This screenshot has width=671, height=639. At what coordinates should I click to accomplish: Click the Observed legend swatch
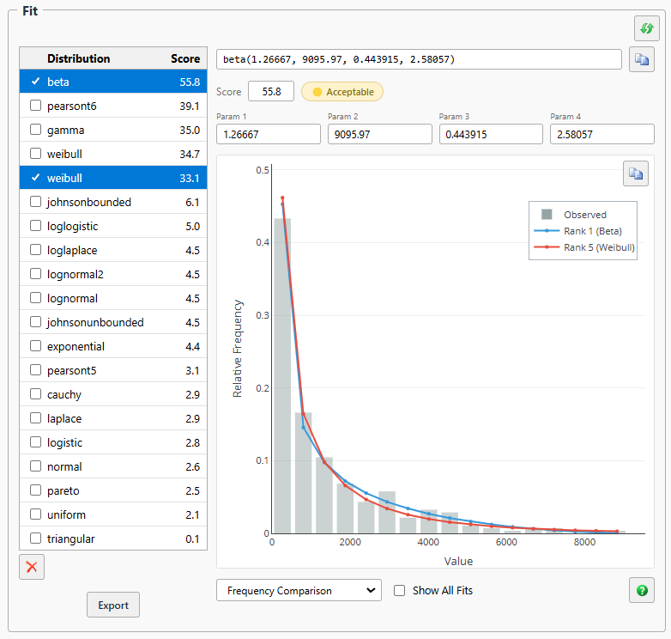click(547, 214)
